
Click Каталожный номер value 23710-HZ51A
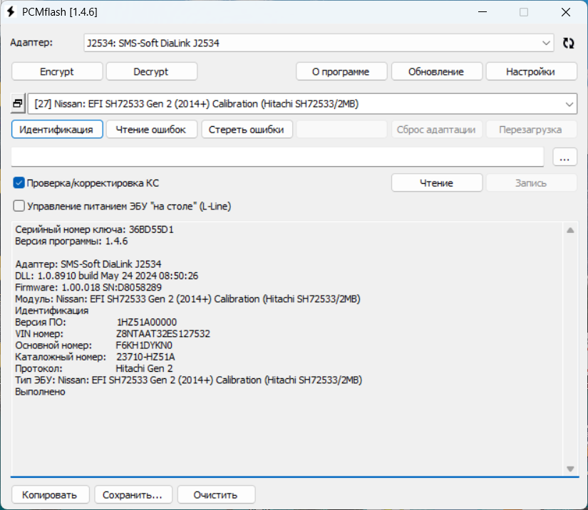(145, 357)
